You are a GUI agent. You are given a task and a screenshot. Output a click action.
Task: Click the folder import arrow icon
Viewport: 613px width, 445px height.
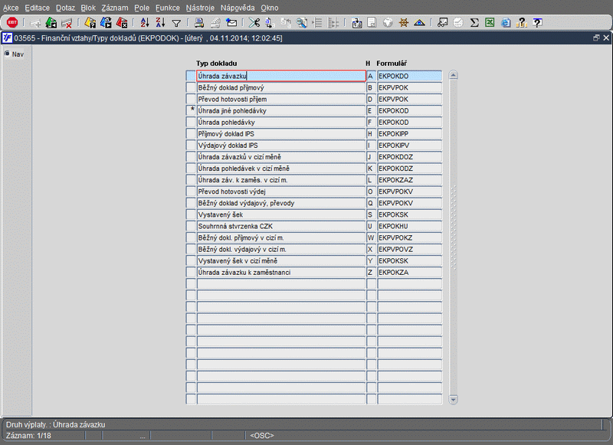click(x=356, y=23)
